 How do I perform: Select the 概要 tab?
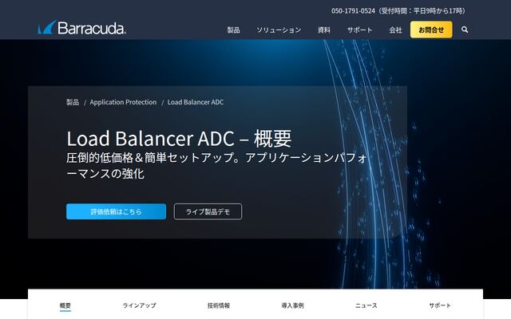point(65,305)
